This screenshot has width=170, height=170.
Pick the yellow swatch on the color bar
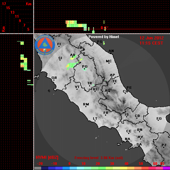click(x=123, y=168)
